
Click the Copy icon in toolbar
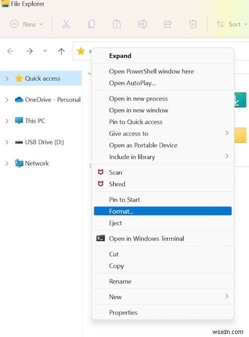[92, 24]
